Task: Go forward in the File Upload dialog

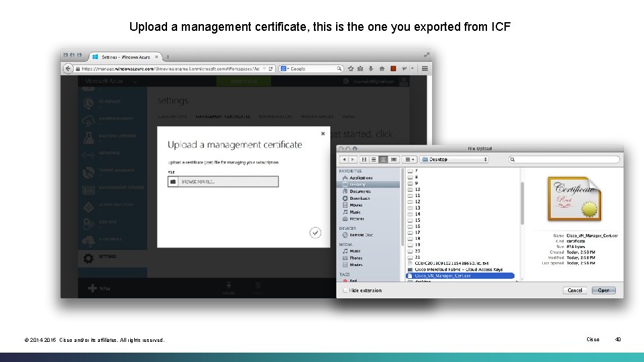Action: point(352,160)
